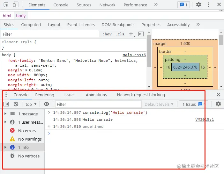Expand the margin shorthand triangle
Viewport: 224px width, 174px height.
coord(26,70)
